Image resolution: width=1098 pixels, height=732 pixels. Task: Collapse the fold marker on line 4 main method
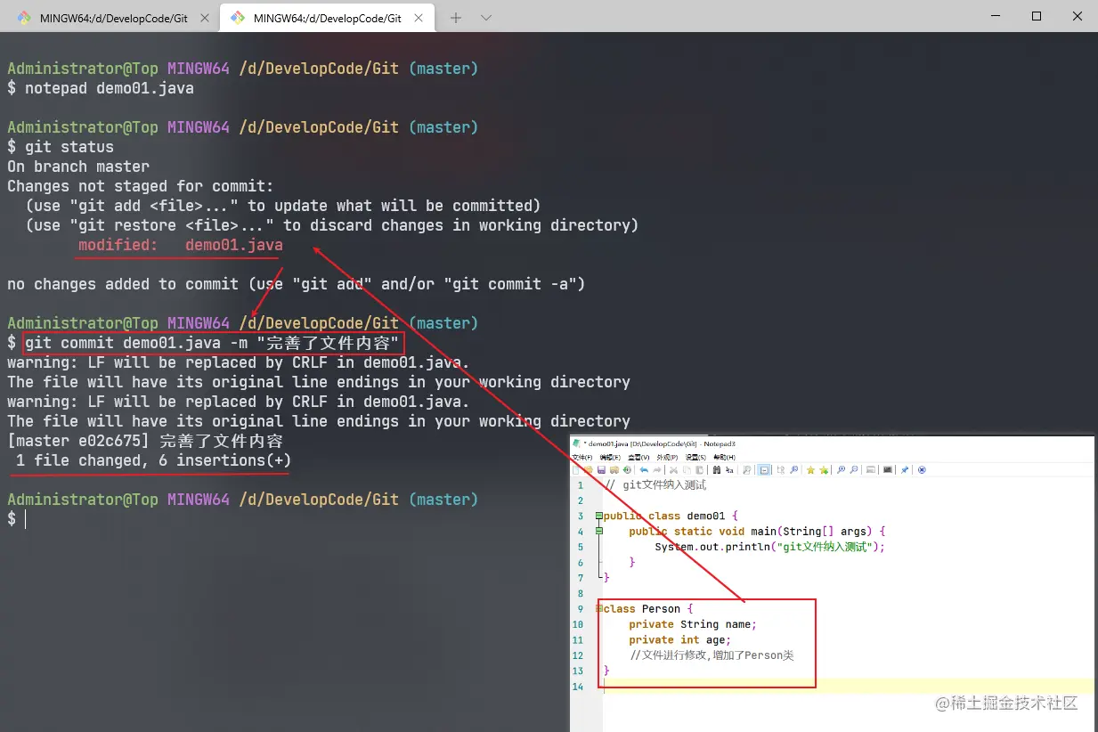(x=599, y=531)
